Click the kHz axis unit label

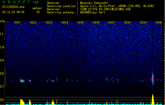2,21
